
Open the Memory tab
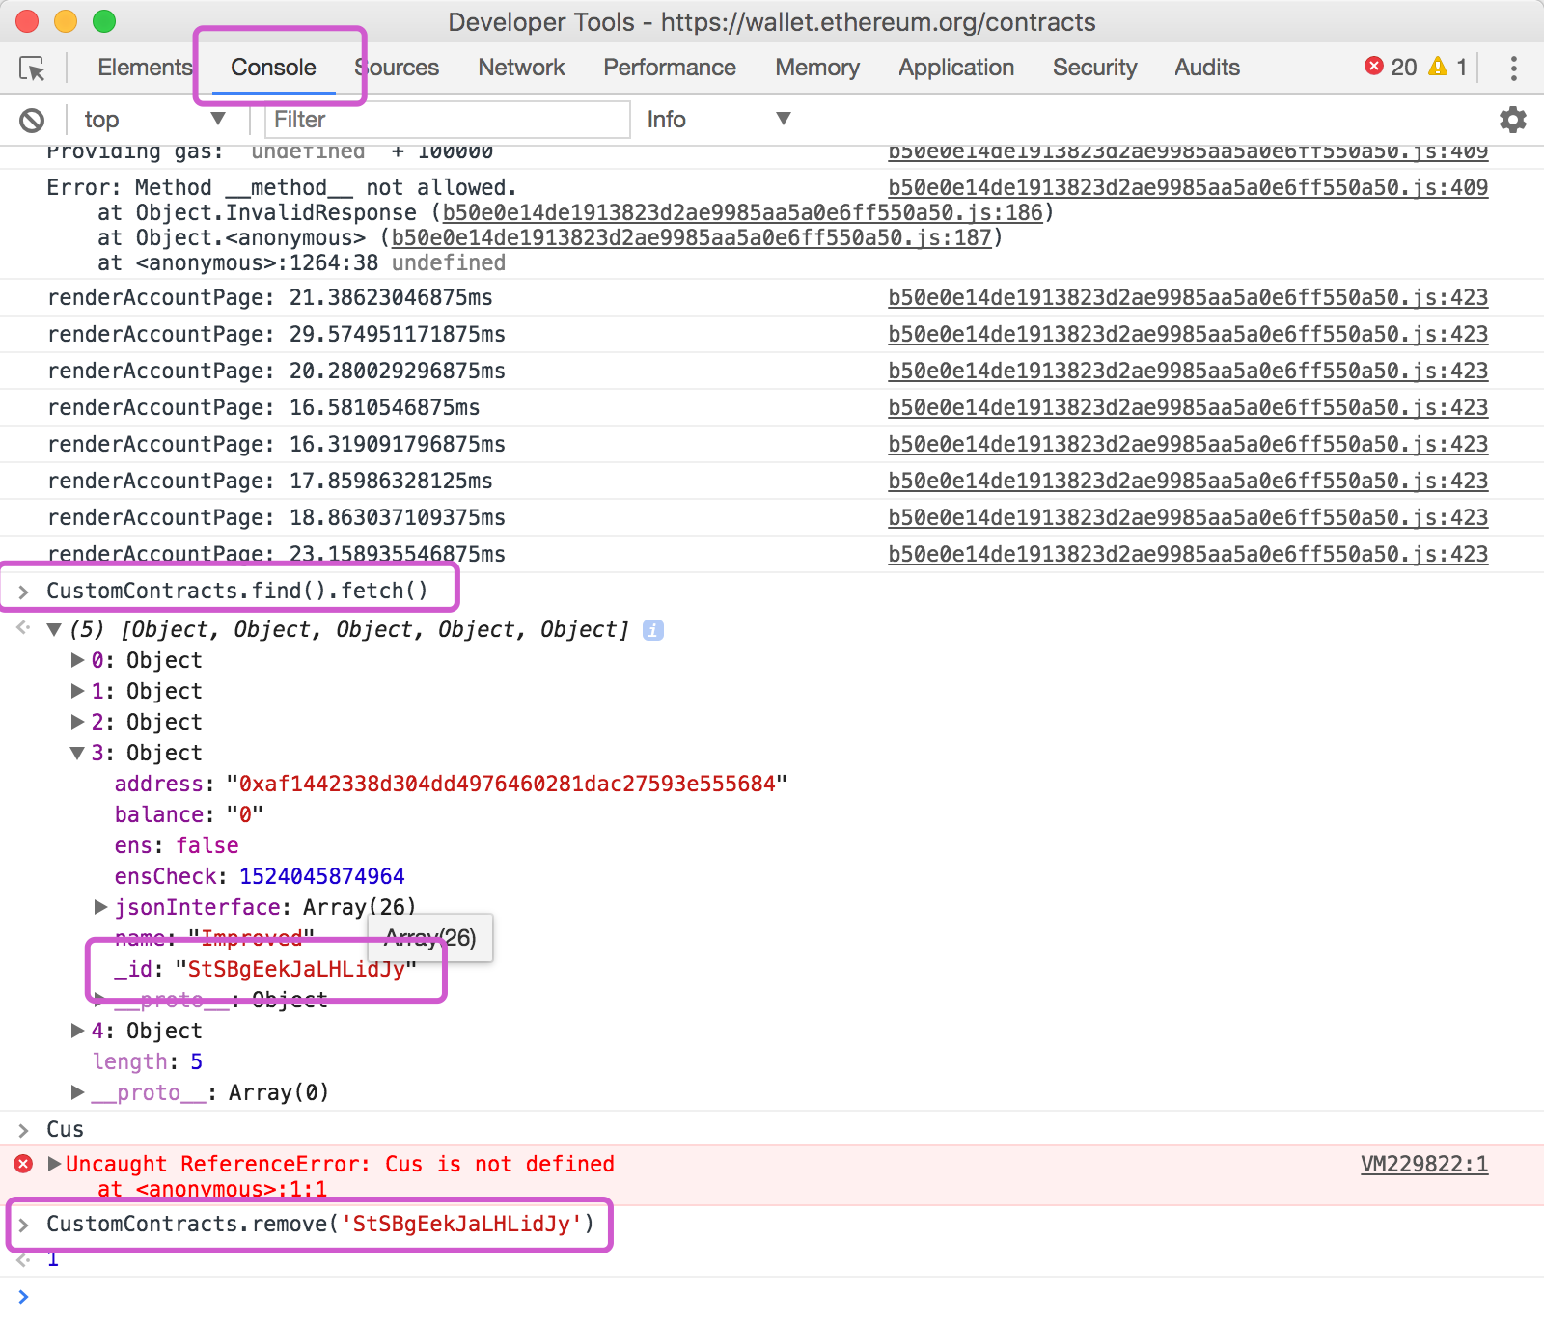817,68
